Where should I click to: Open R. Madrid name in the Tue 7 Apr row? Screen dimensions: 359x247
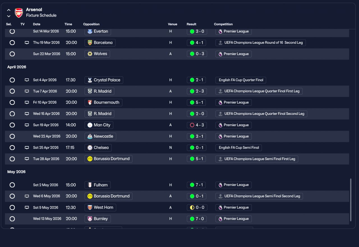(103, 91)
